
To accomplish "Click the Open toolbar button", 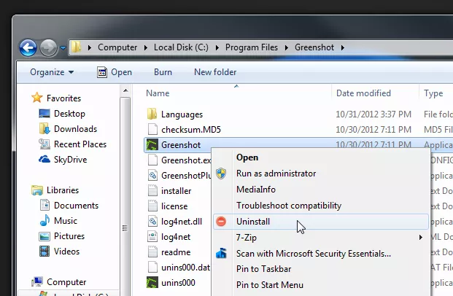I will 115,72.
